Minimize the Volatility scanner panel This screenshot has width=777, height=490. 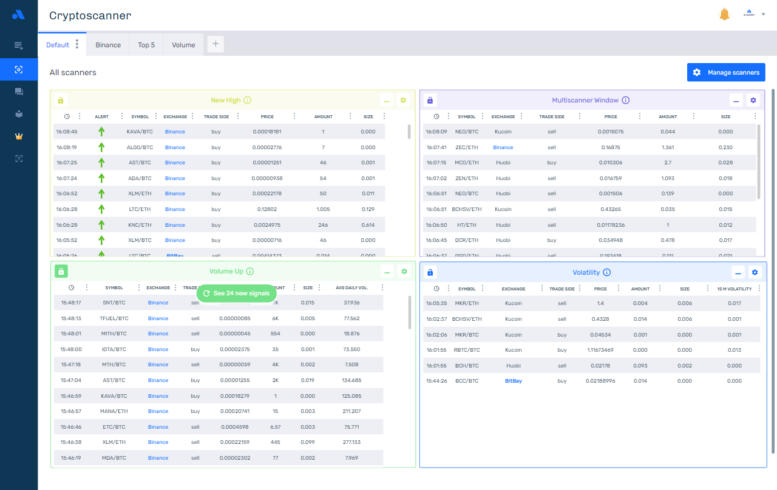pos(738,272)
